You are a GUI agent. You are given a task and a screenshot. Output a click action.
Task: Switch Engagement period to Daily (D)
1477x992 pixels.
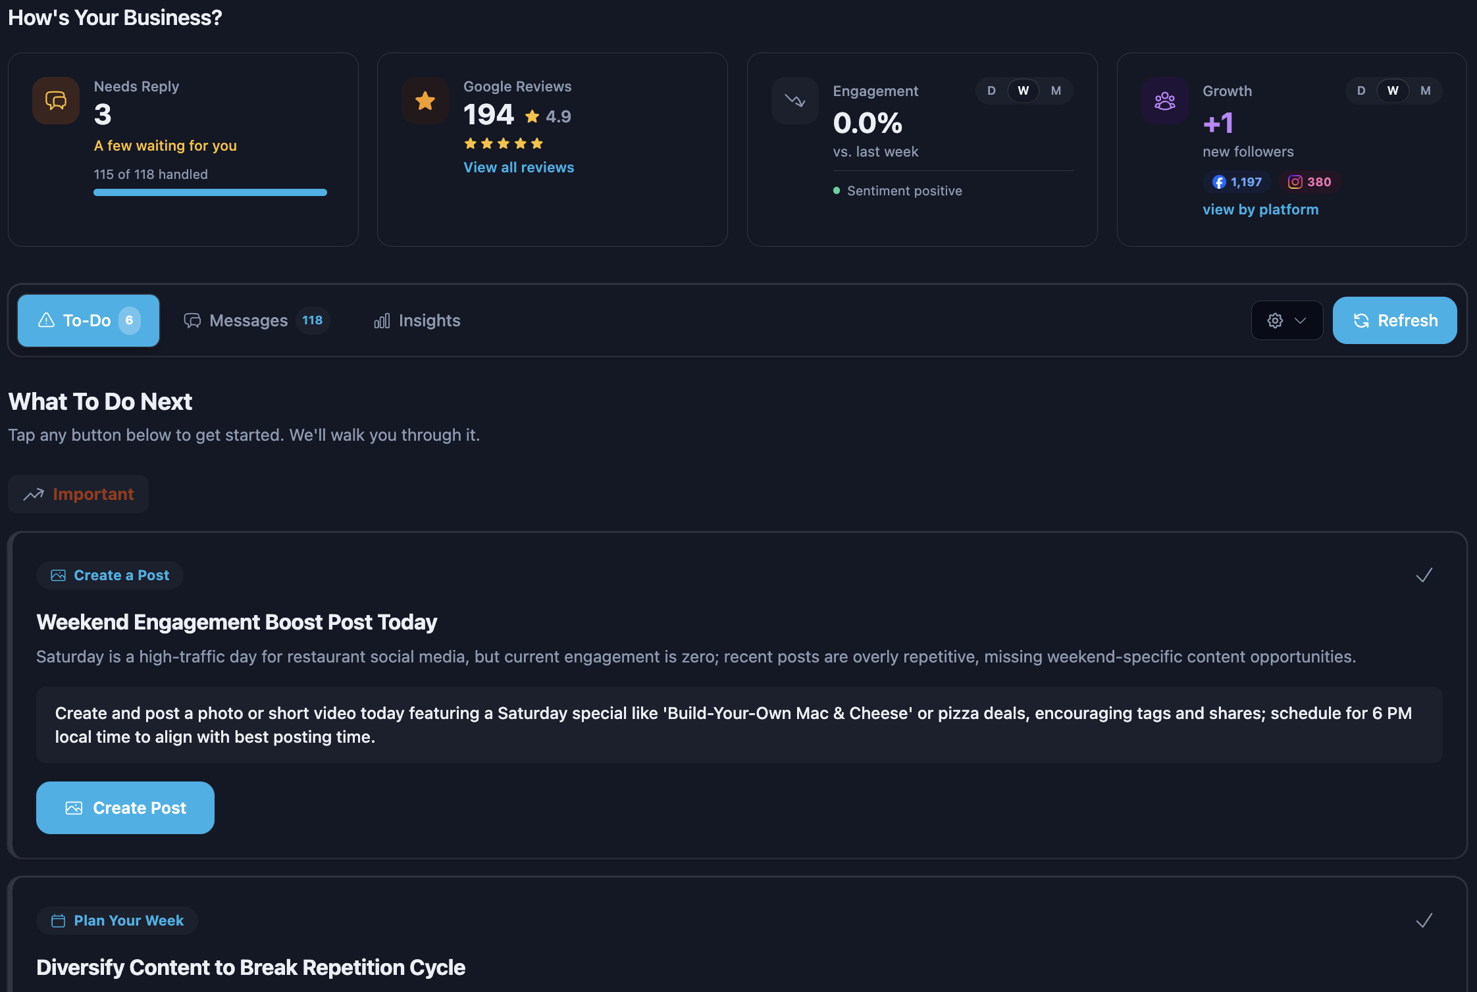click(991, 91)
